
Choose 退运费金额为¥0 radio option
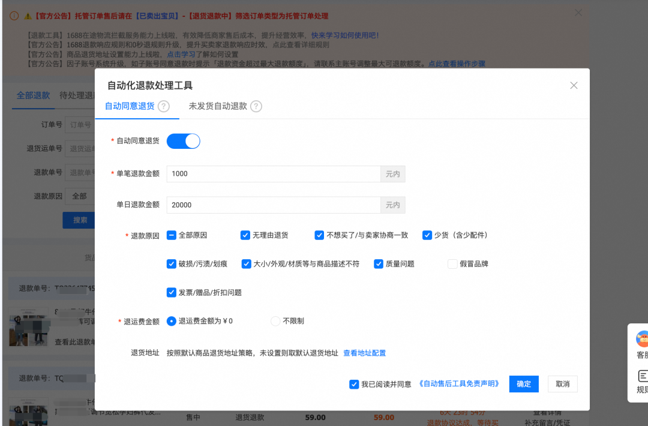(x=172, y=321)
